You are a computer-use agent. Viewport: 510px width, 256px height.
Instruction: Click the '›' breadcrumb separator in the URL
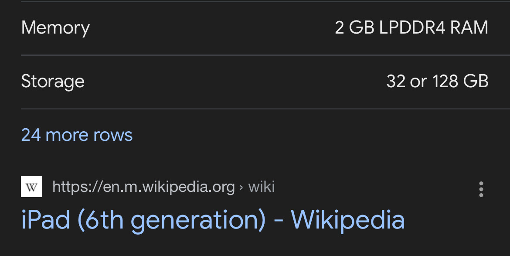(x=241, y=188)
